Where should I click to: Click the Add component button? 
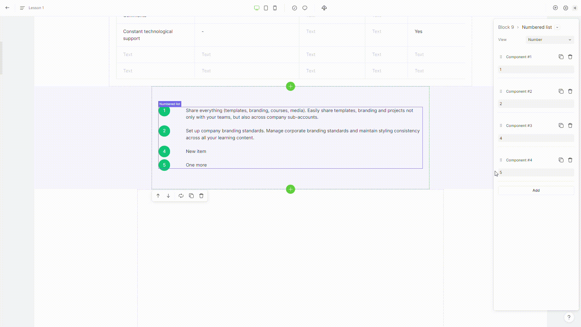click(x=536, y=190)
